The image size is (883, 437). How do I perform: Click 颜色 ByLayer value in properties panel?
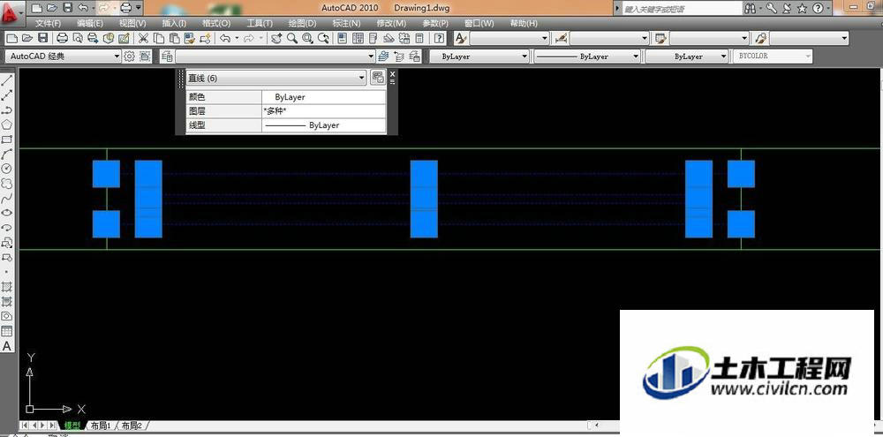point(324,97)
